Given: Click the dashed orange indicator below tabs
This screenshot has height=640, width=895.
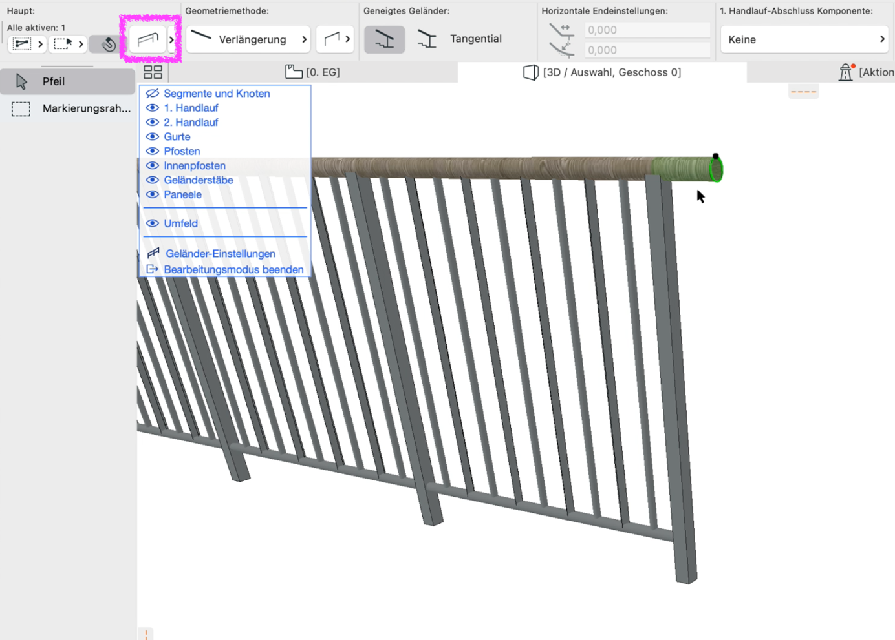Looking at the screenshot, I should (804, 92).
